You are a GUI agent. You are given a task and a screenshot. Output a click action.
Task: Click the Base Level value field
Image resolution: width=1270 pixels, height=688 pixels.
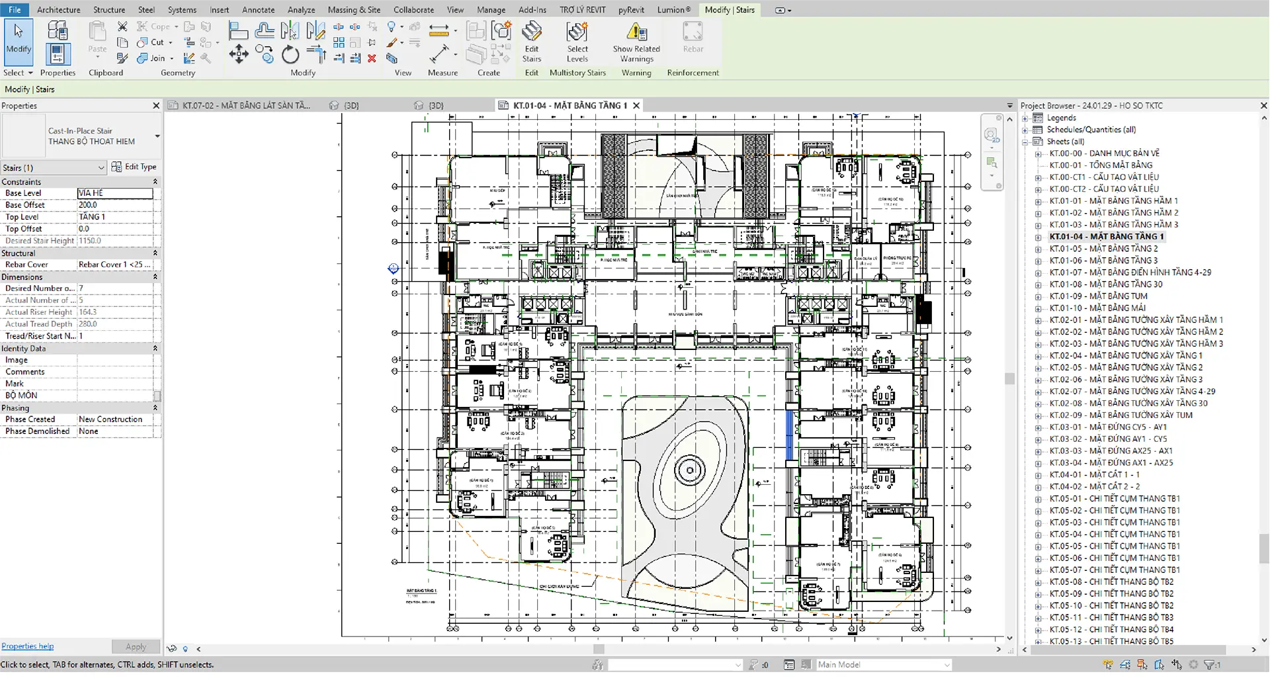(115, 193)
